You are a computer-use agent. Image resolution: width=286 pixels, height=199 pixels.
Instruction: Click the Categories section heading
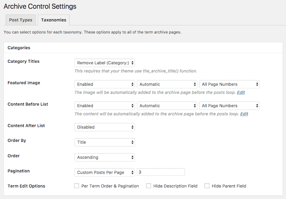(19, 48)
